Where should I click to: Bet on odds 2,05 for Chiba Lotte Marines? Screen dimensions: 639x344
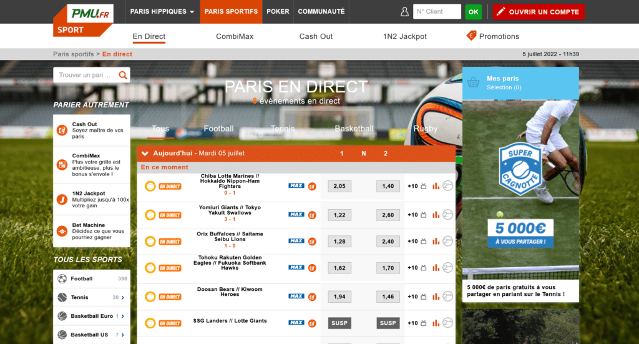339,186
